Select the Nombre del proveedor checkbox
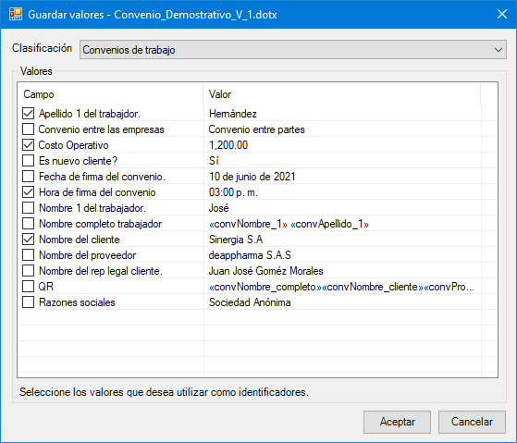Screen dimensions: 517x443 coord(28,255)
